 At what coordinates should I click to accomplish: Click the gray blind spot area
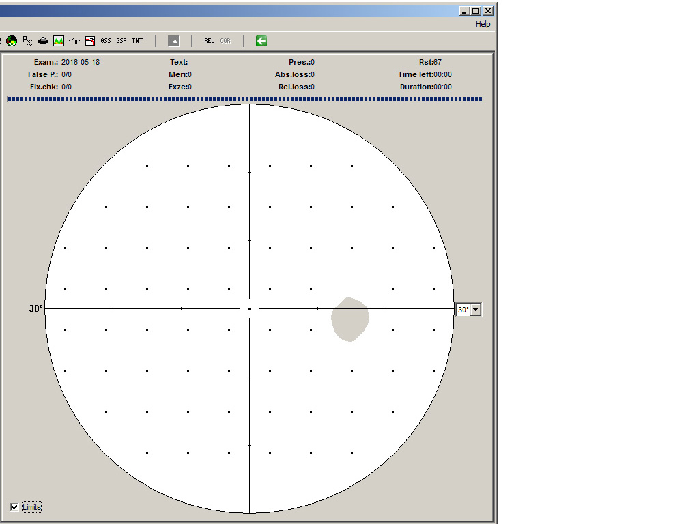click(350, 319)
